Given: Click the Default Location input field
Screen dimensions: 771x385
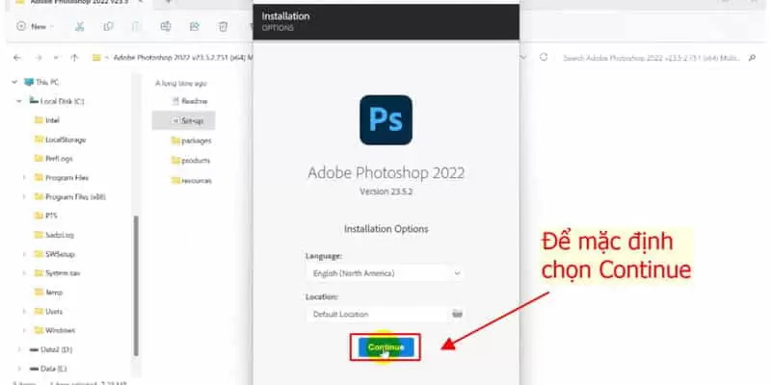Looking at the screenshot, I should tap(377, 314).
